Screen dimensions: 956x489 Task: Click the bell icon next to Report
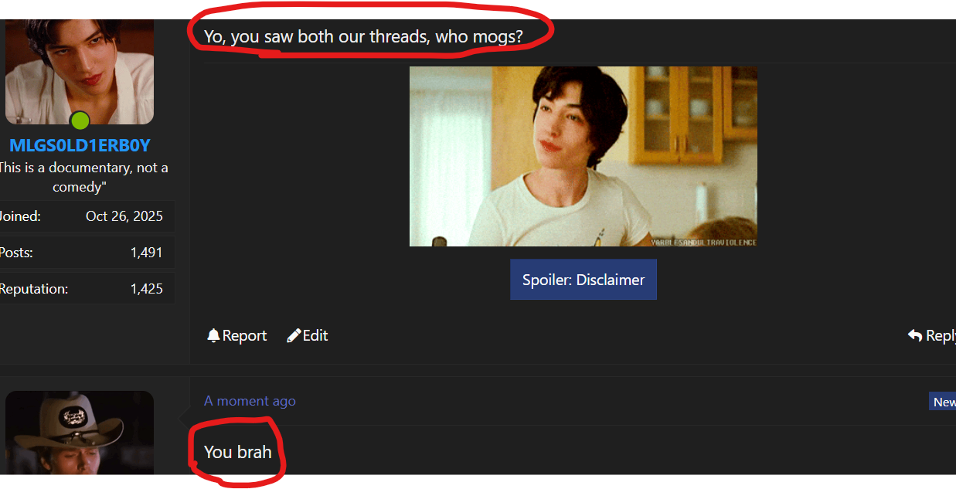pos(214,335)
